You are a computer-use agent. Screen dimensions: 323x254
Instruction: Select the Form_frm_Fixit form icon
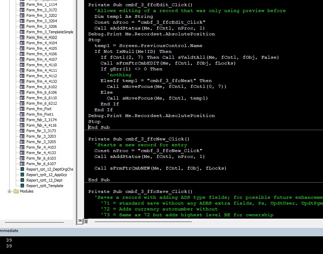[x=22, y=109]
